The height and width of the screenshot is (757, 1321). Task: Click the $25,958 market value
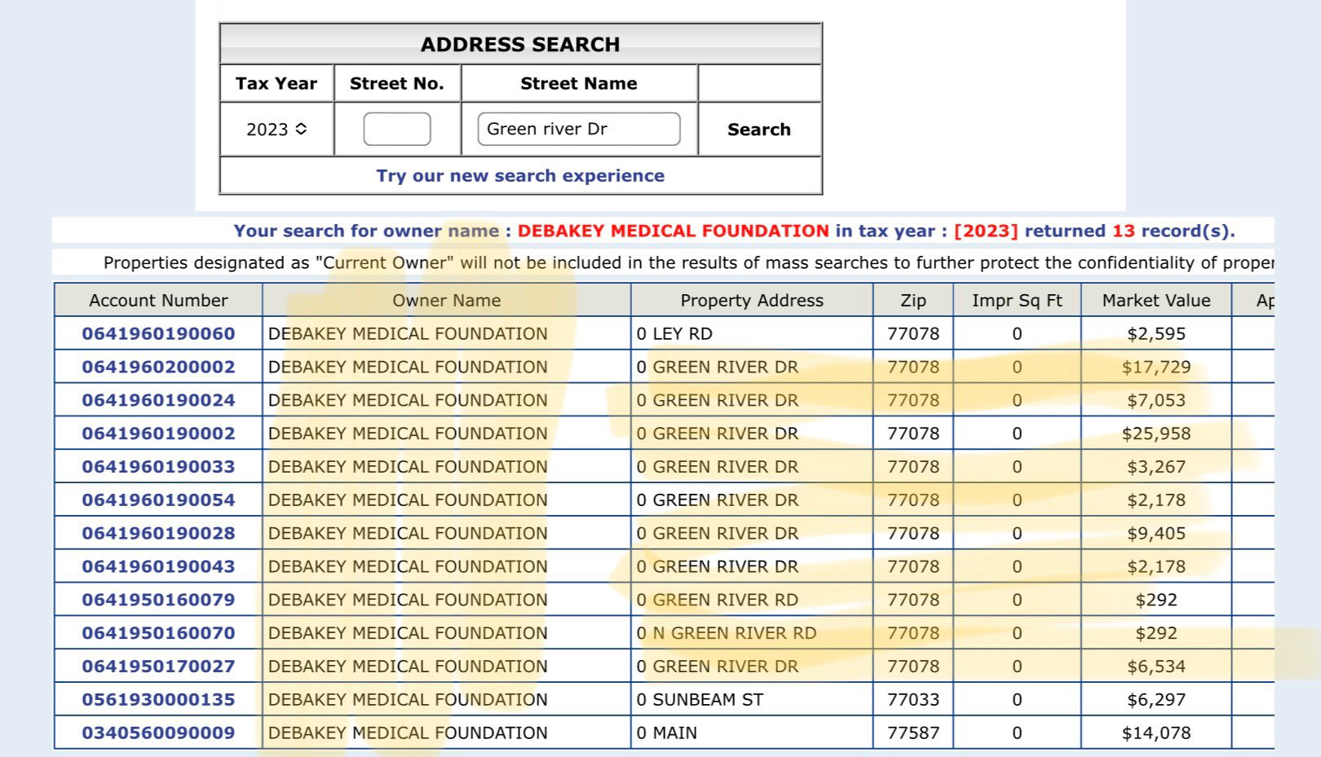point(1156,434)
